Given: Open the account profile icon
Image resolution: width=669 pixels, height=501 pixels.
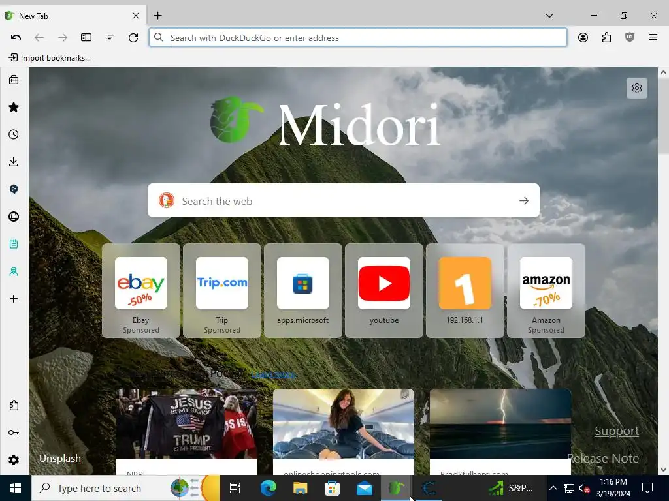Looking at the screenshot, I should pyautogui.click(x=583, y=37).
